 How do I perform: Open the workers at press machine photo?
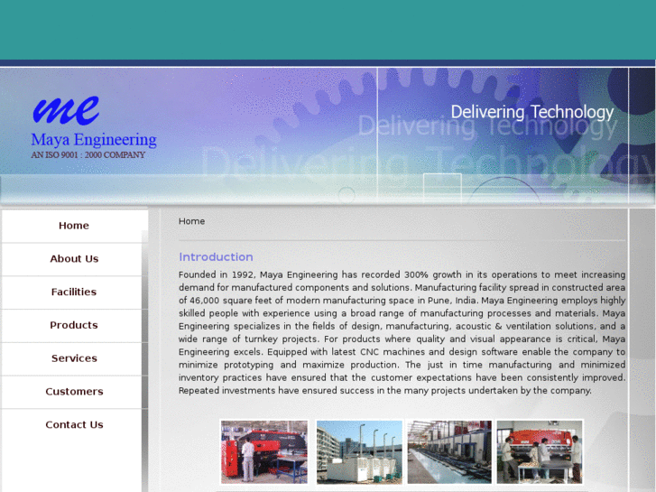tap(540, 452)
